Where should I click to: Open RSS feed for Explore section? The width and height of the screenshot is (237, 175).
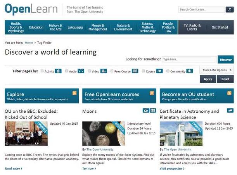click(x=74, y=93)
